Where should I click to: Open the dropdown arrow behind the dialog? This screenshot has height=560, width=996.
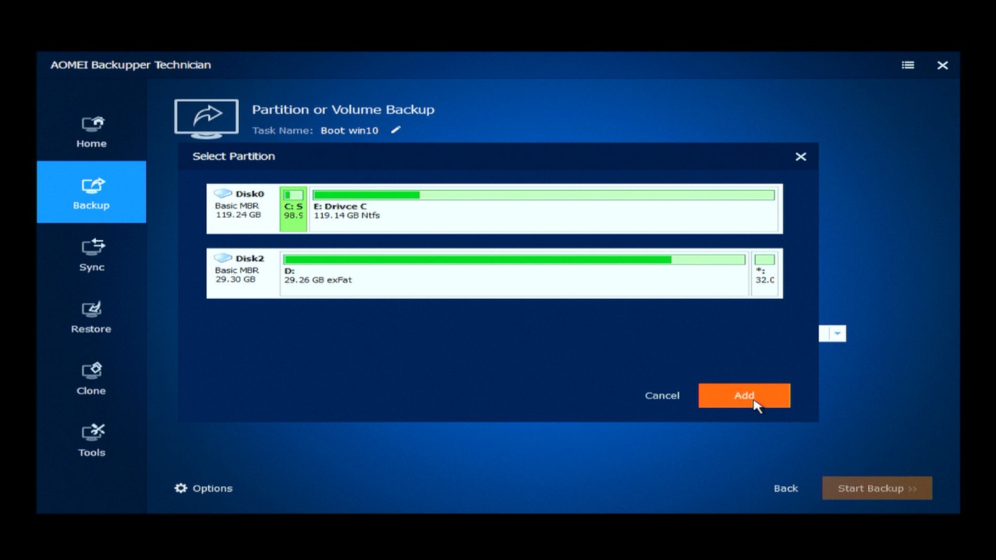[837, 333]
